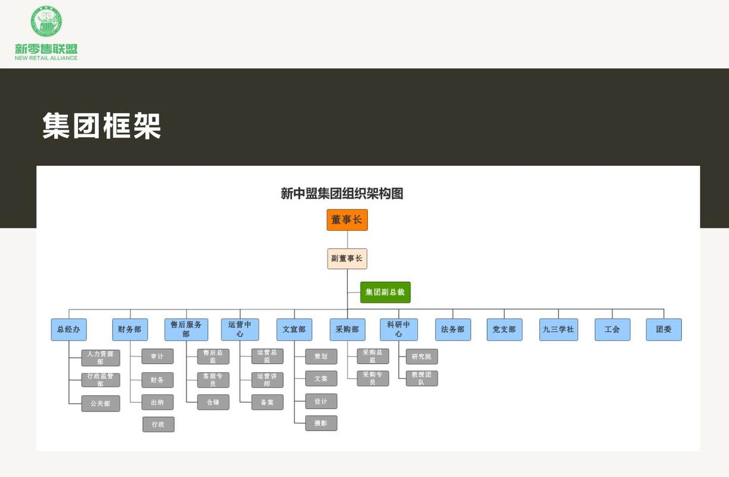Click the gray "仓储" box
This screenshot has height=477, width=729.
[x=213, y=402]
